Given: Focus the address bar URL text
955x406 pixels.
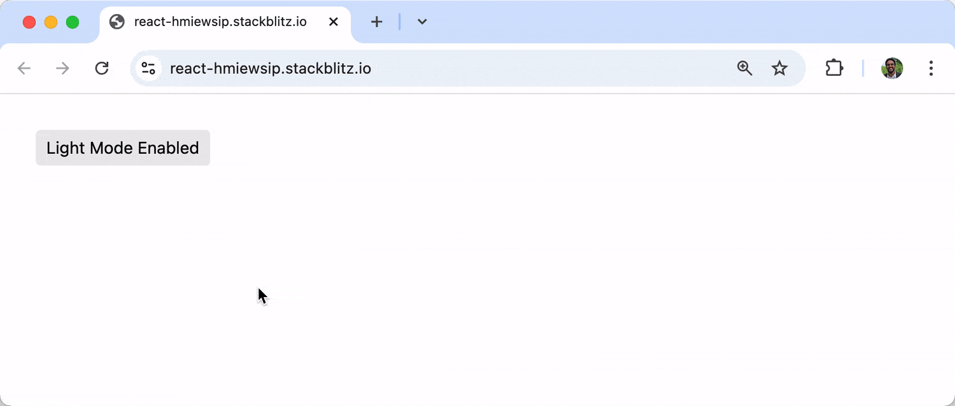Looking at the screenshot, I should point(271,68).
